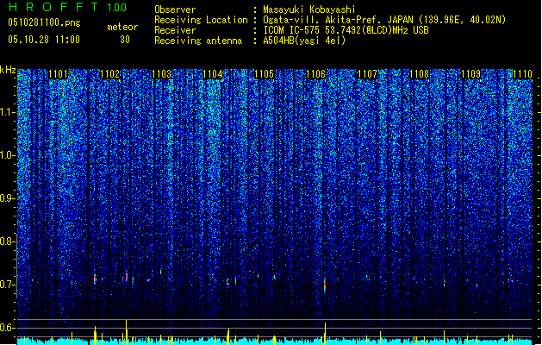
Task: Click the 1110 time marker
Action: click(x=522, y=74)
